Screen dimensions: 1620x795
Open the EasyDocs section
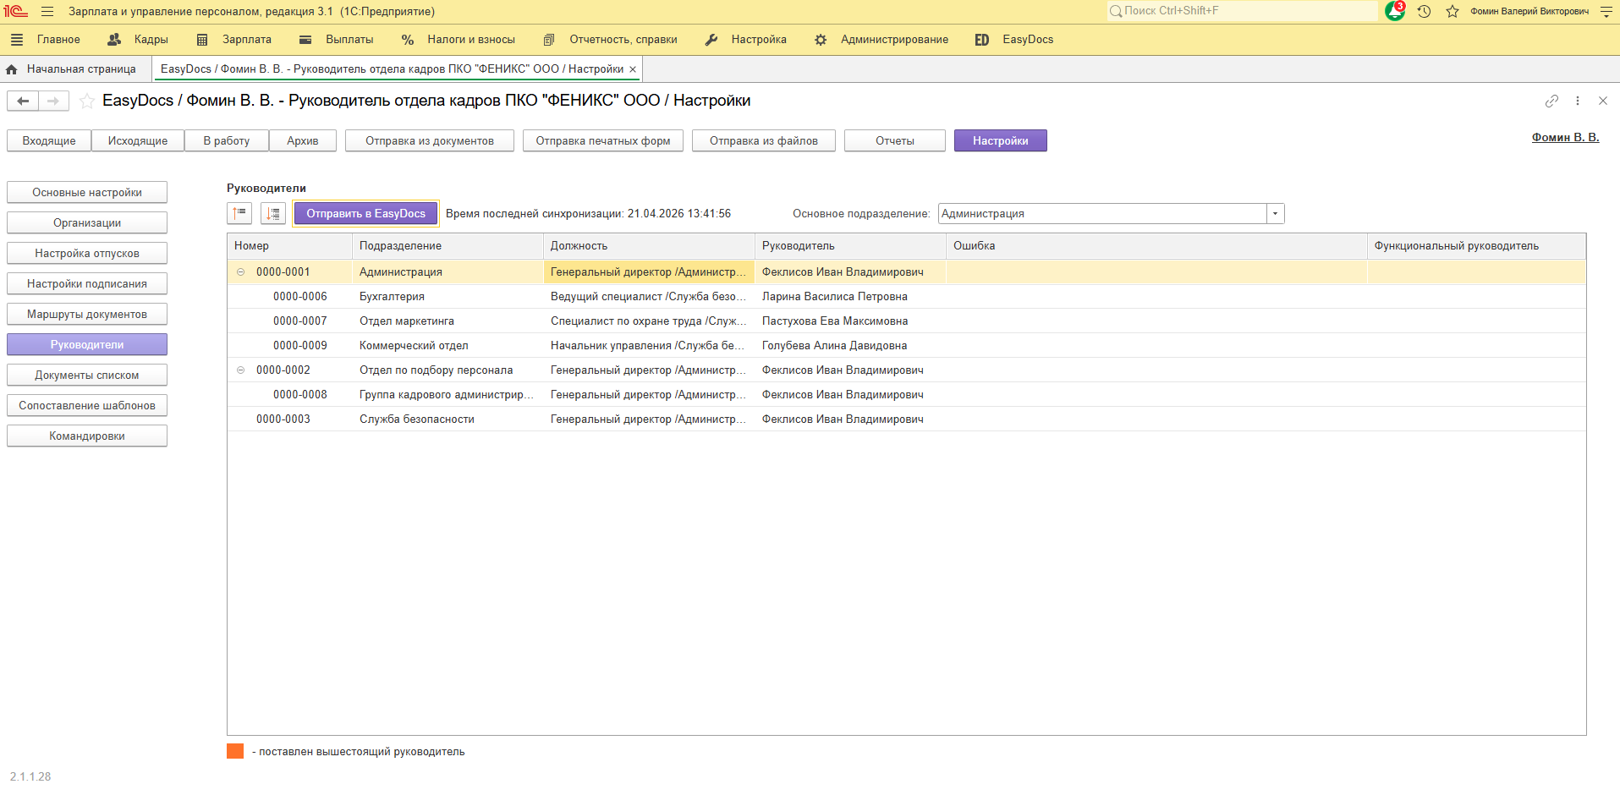1014,40
